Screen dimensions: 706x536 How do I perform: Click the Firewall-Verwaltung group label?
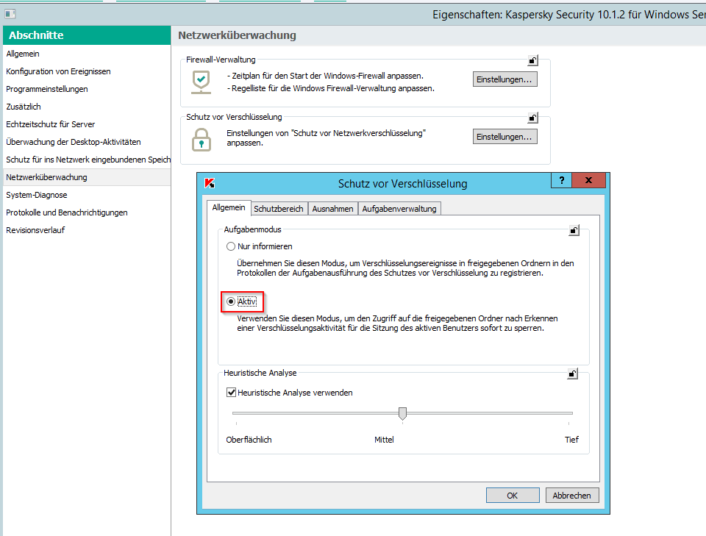pos(221,60)
